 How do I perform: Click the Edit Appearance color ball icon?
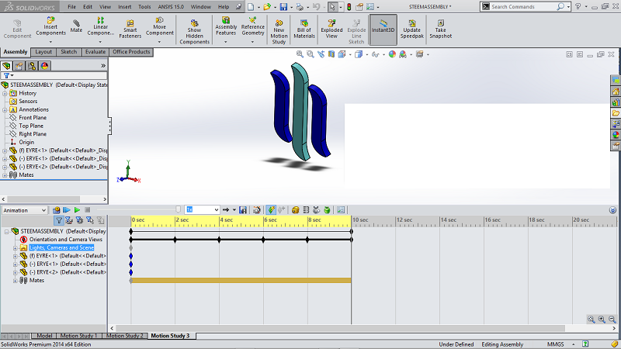pyautogui.click(x=392, y=54)
